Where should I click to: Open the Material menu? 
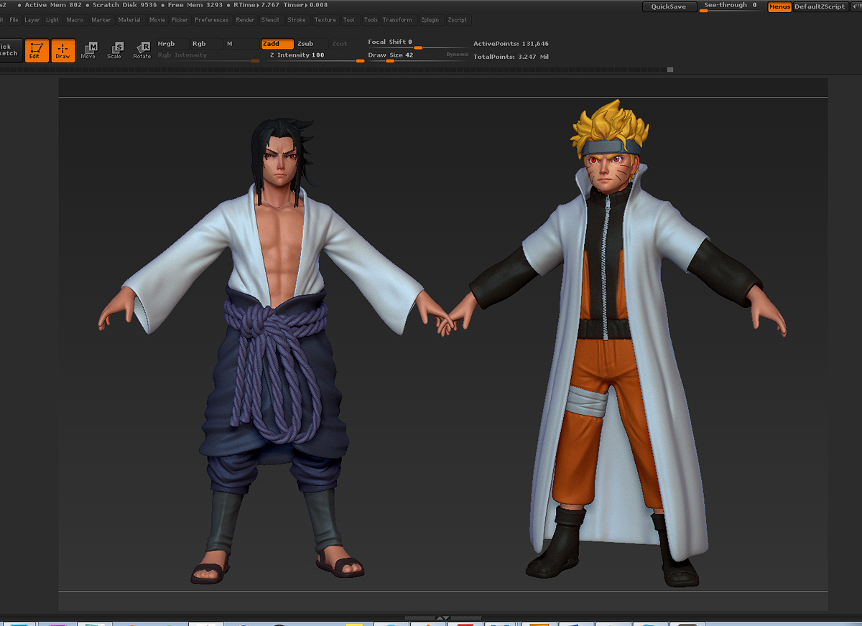click(129, 20)
